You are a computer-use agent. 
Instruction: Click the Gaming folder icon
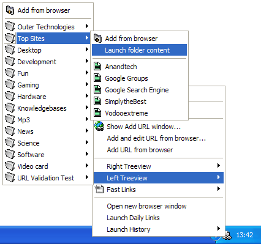pyautogui.click(x=10, y=85)
